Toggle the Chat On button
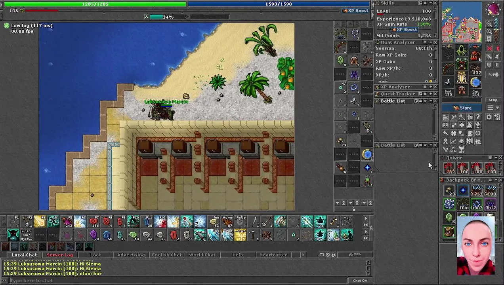 (360, 281)
